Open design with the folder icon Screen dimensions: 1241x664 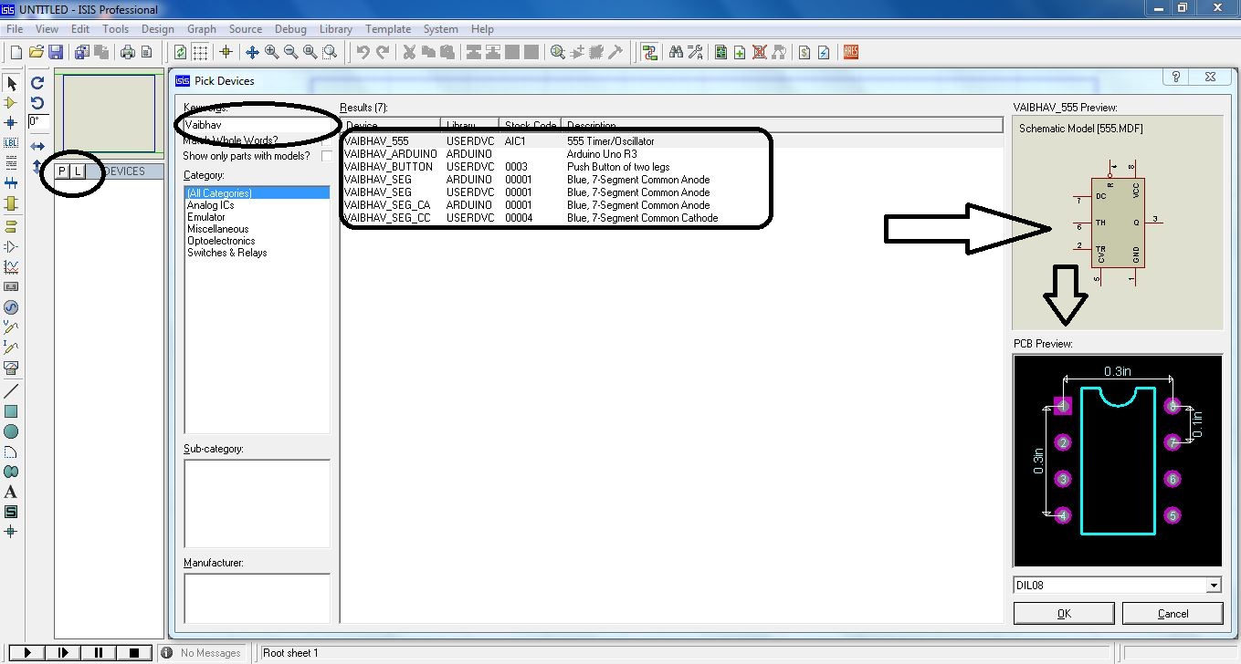pyautogui.click(x=37, y=52)
